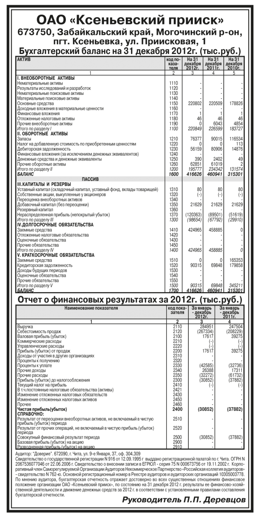Click the title ОАО «Ксеньевский прииск»
Screen dimensions: 258x515
click(x=129, y=19)
